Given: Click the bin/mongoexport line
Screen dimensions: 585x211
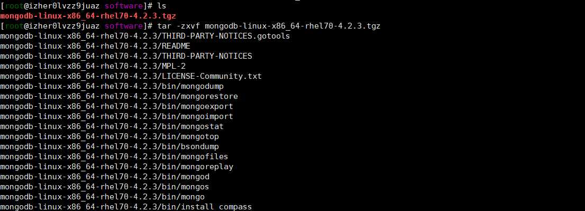Looking at the screenshot, I should [117, 107].
